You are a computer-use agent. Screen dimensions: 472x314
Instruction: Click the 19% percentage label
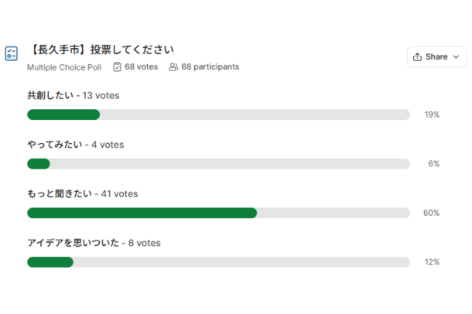coord(432,114)
